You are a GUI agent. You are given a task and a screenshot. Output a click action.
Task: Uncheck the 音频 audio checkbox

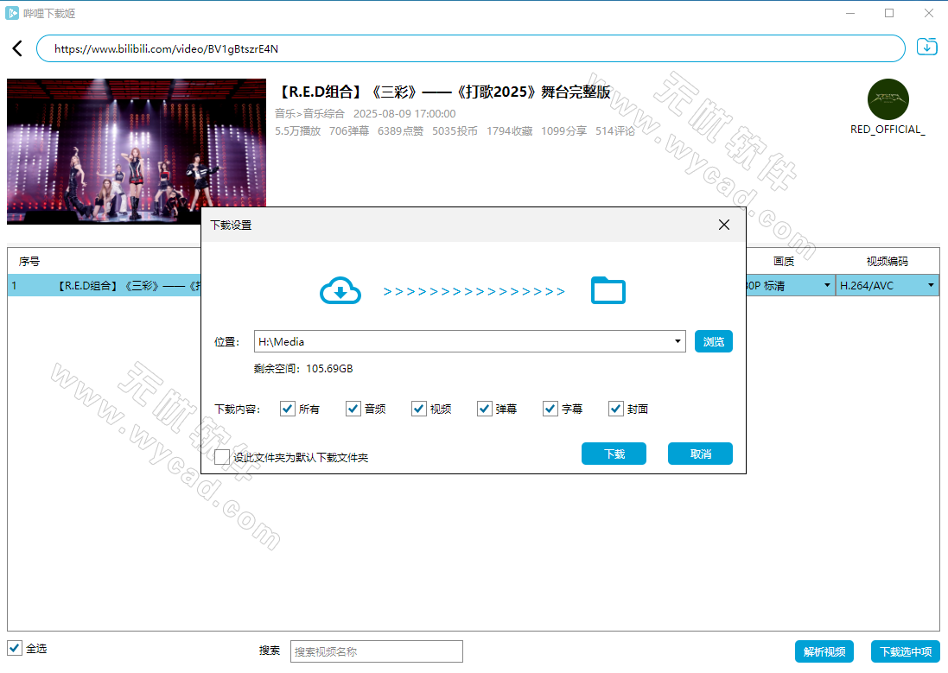[353, 409]
